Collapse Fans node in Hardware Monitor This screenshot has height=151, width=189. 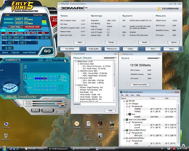click(x=127, y=114)
